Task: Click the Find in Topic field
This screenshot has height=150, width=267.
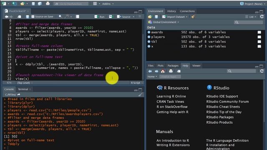Action: tap(170, 77)
